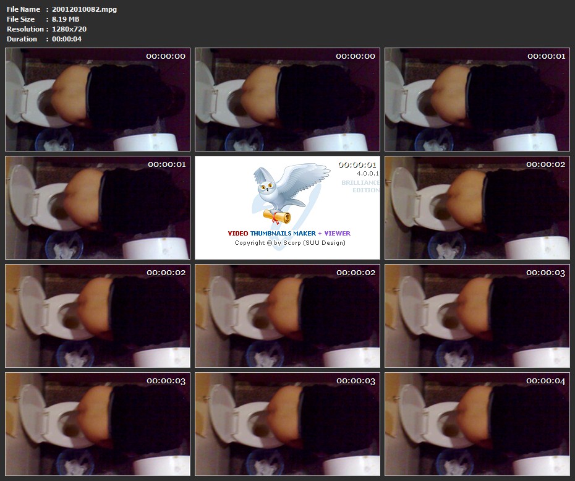Click the File Name label in header

(x=23, y=9)
